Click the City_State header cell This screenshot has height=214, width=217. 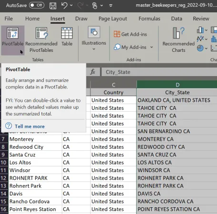pos(177,92)
